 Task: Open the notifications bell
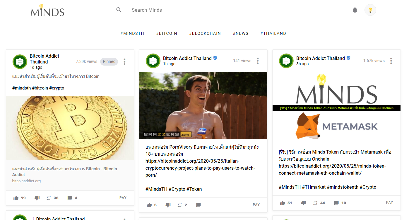pos(355,10)
